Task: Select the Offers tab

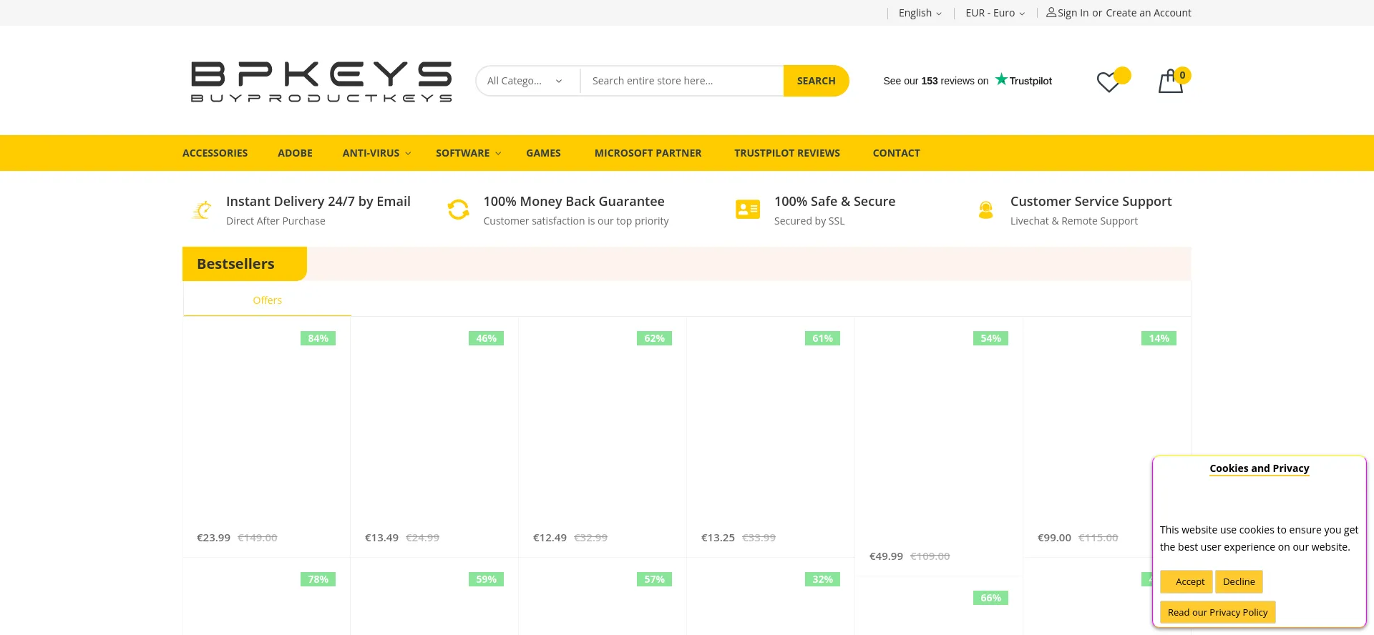Action: [267, 300]
